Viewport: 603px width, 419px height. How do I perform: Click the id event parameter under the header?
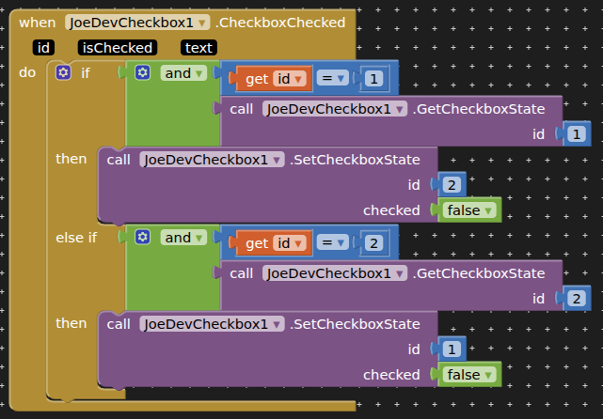[43, 47]
